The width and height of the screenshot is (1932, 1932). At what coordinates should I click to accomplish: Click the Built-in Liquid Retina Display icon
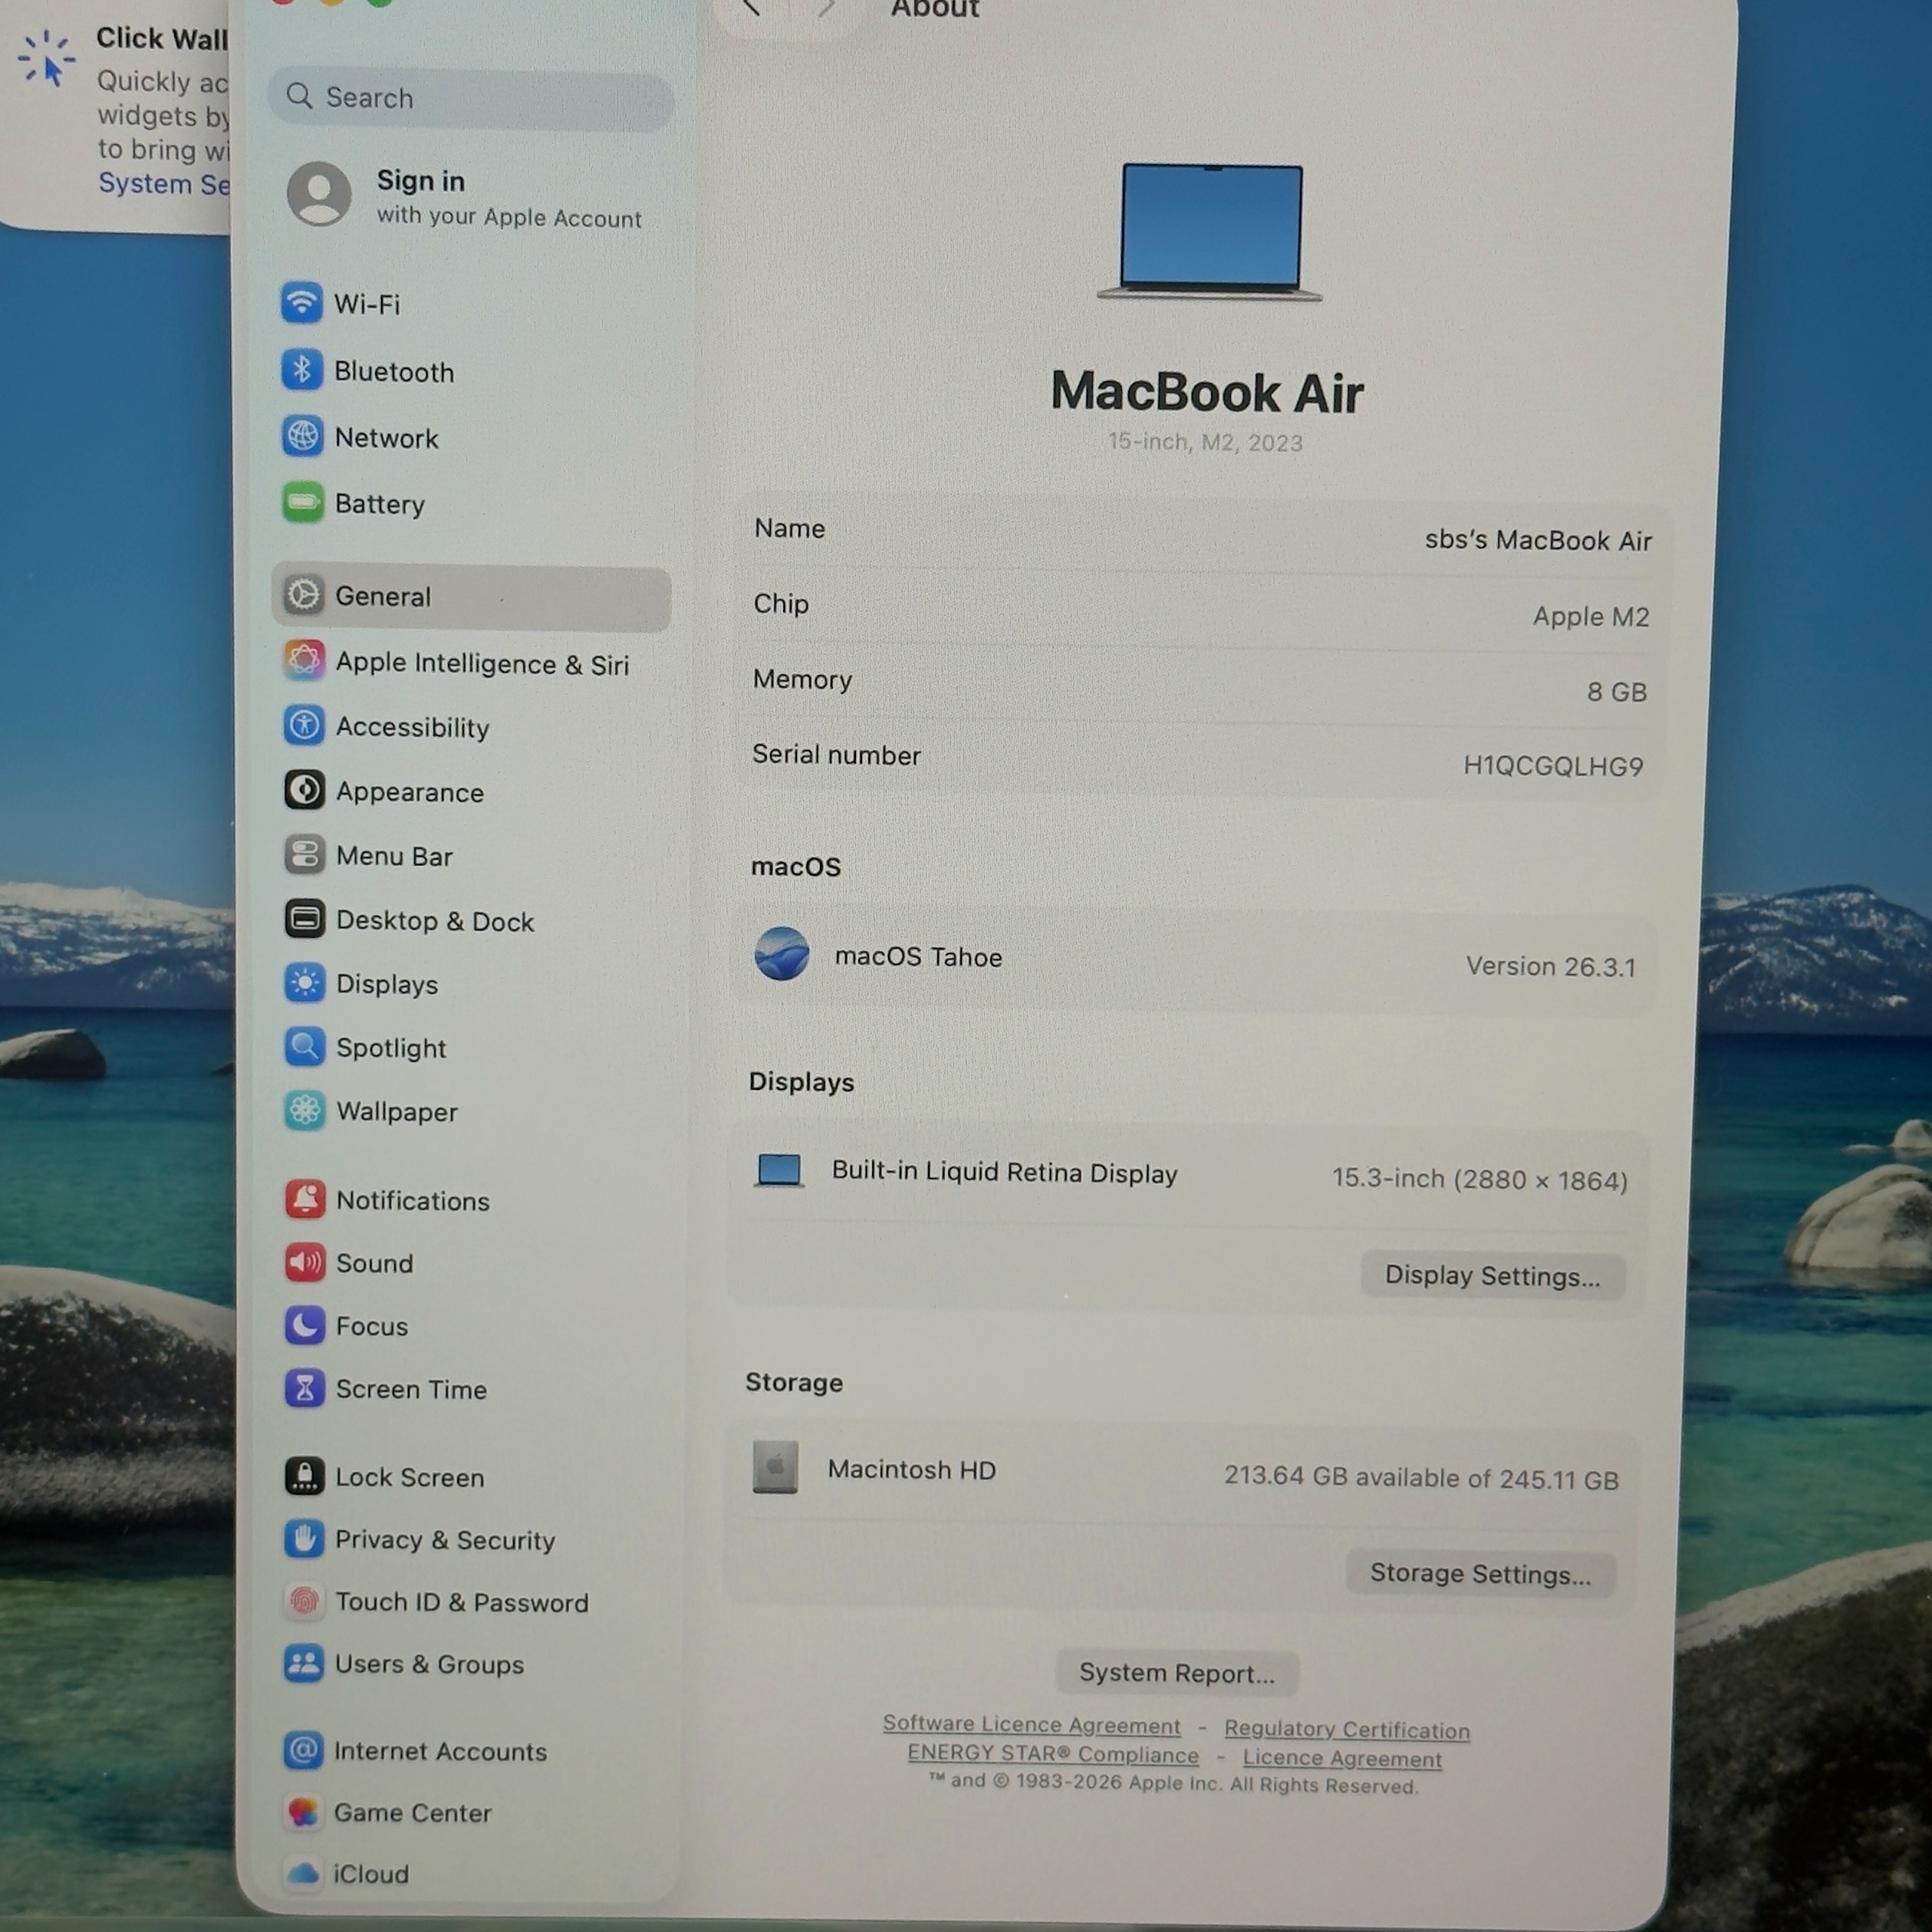click(780, 1171)
